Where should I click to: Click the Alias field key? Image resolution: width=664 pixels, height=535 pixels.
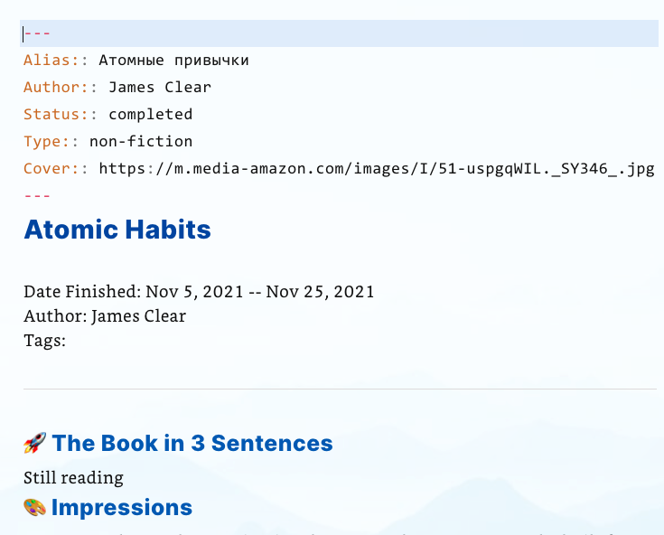point(56,61)
